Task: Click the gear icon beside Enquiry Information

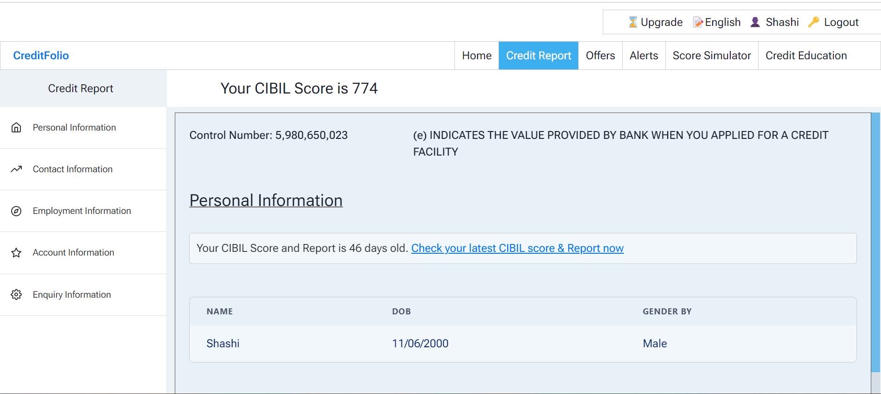Action: pyautogui.click(x=16, y=294)
